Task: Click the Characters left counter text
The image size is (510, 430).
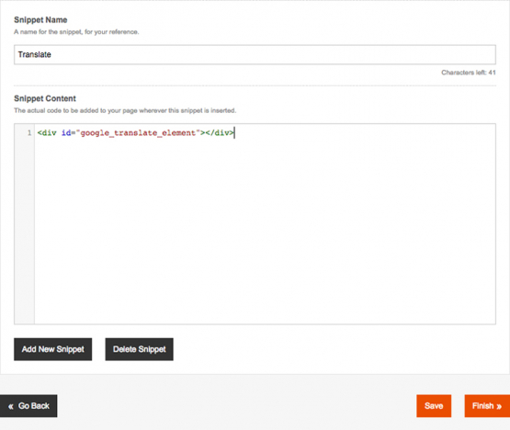Action: (469, 73)
